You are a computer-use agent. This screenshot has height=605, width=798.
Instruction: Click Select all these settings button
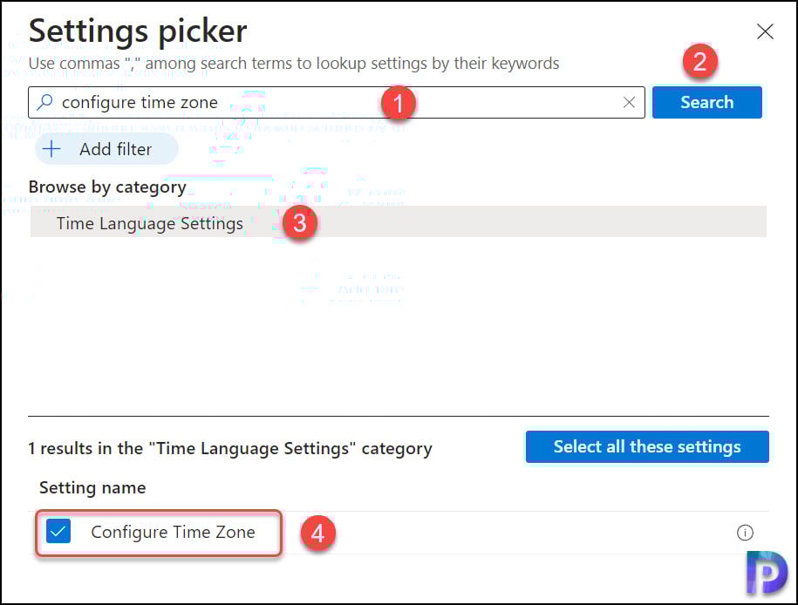(647, 446)
